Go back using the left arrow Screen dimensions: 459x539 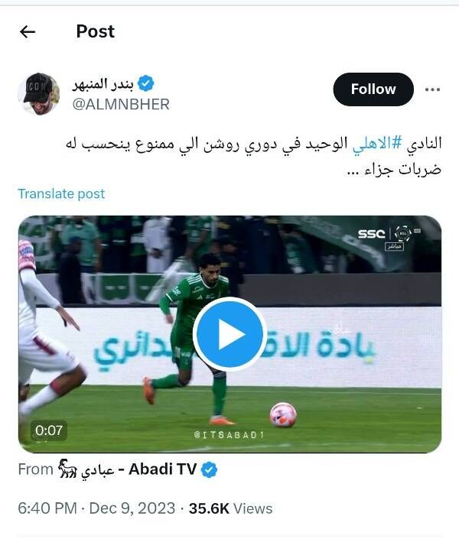(28, 32)
